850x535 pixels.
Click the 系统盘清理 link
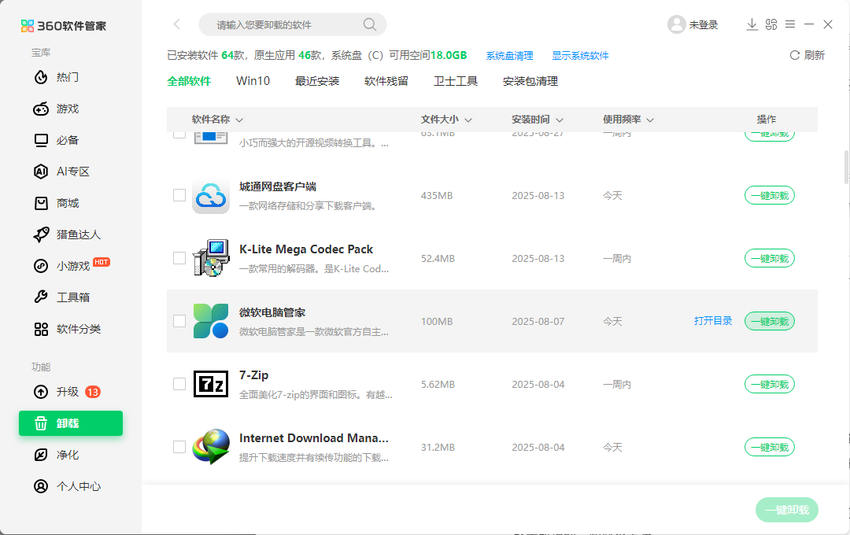(509, 55)
